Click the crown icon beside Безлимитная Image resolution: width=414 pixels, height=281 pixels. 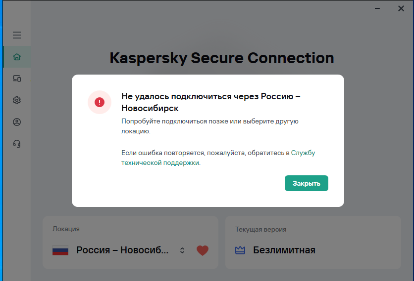(x=240, y=250)
